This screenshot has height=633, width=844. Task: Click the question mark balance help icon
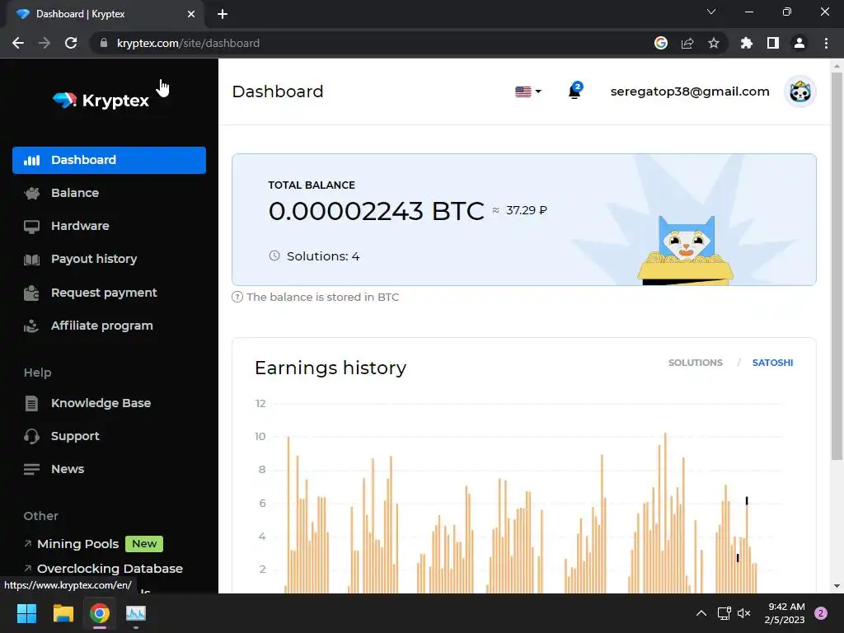click(x=237, y=297)
